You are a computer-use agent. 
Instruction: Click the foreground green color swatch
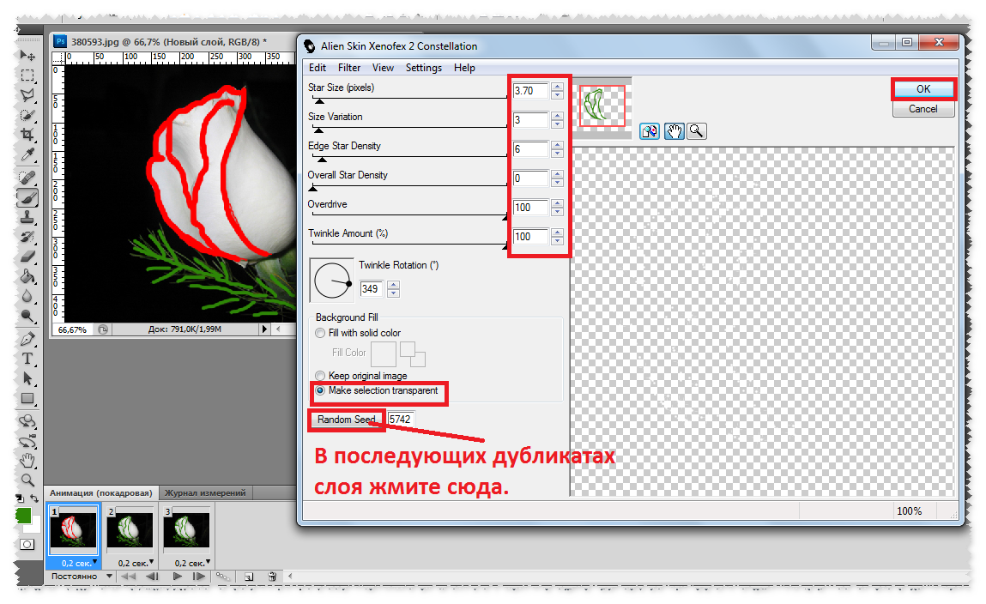23,516
